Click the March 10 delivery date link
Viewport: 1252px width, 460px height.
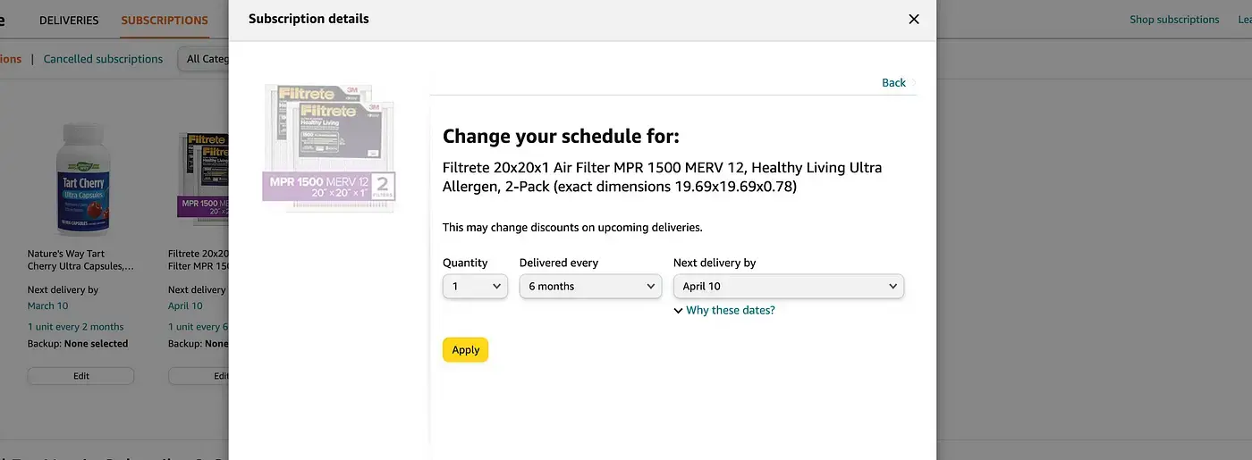tap(47, 305)
